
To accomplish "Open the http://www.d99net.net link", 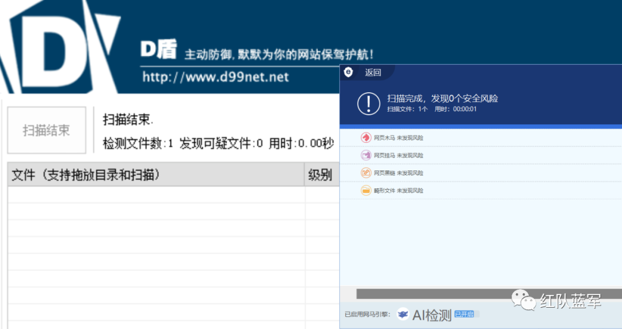I will point(215,77).
